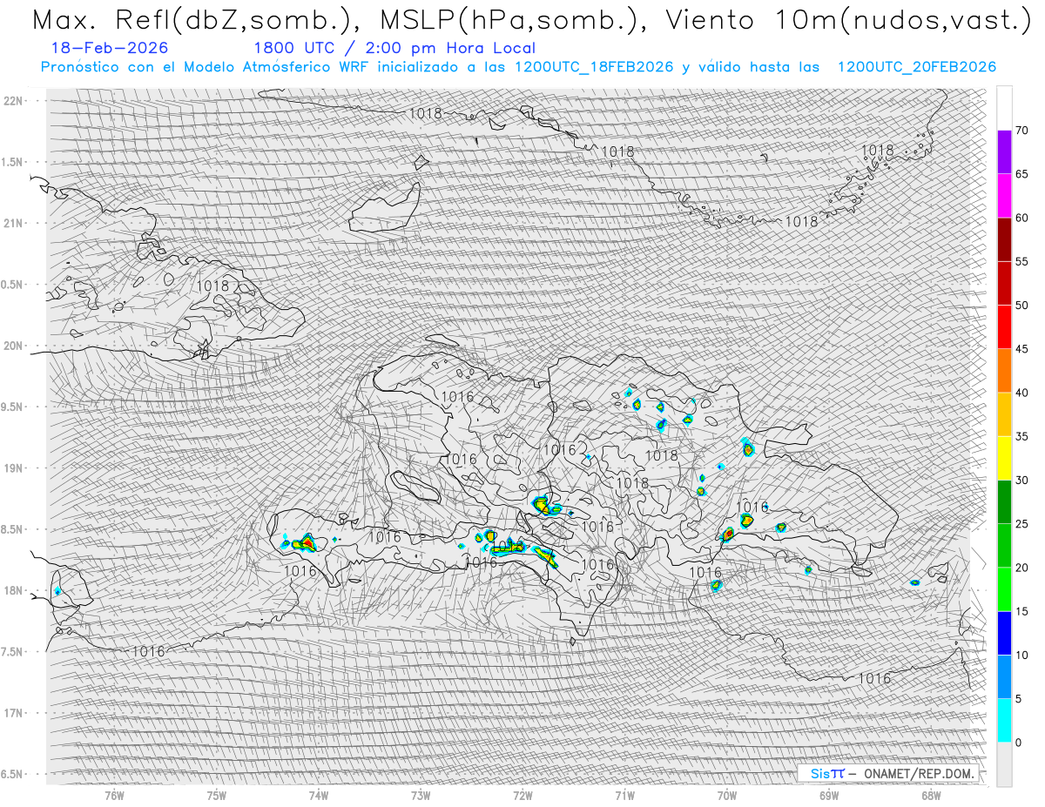Click the '68W' longitude axis label
The height and width of the screenshot is (807, 1045).
click(931, 795)
